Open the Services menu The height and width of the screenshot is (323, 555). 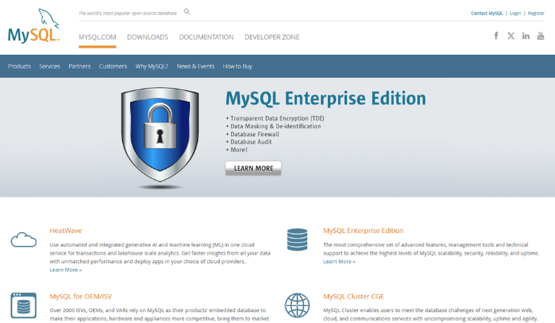[50, 66]
